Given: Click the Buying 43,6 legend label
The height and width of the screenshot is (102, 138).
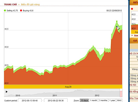Looking at the screenshot, I should [x=28, y=10].
